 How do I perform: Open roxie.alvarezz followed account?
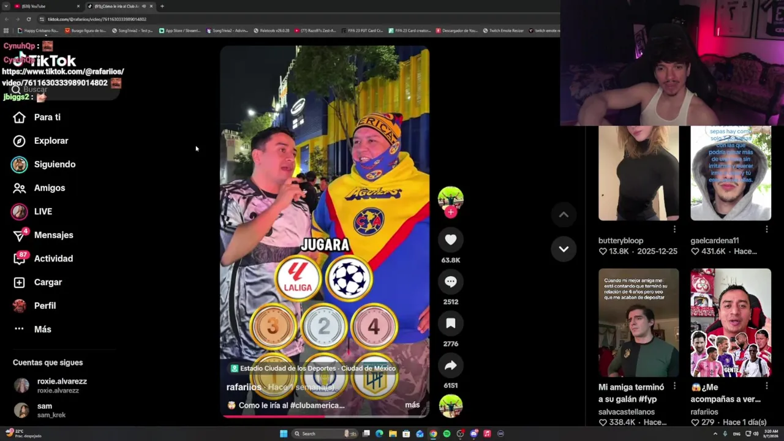click(50, 385)
